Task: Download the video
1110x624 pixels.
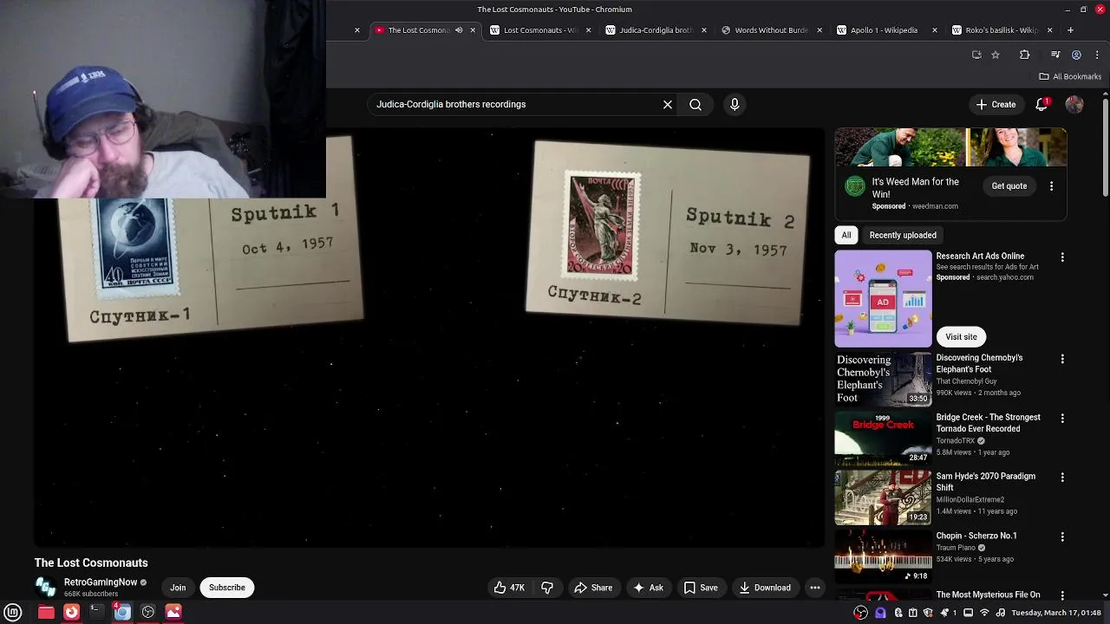Action: pos(765,588)
